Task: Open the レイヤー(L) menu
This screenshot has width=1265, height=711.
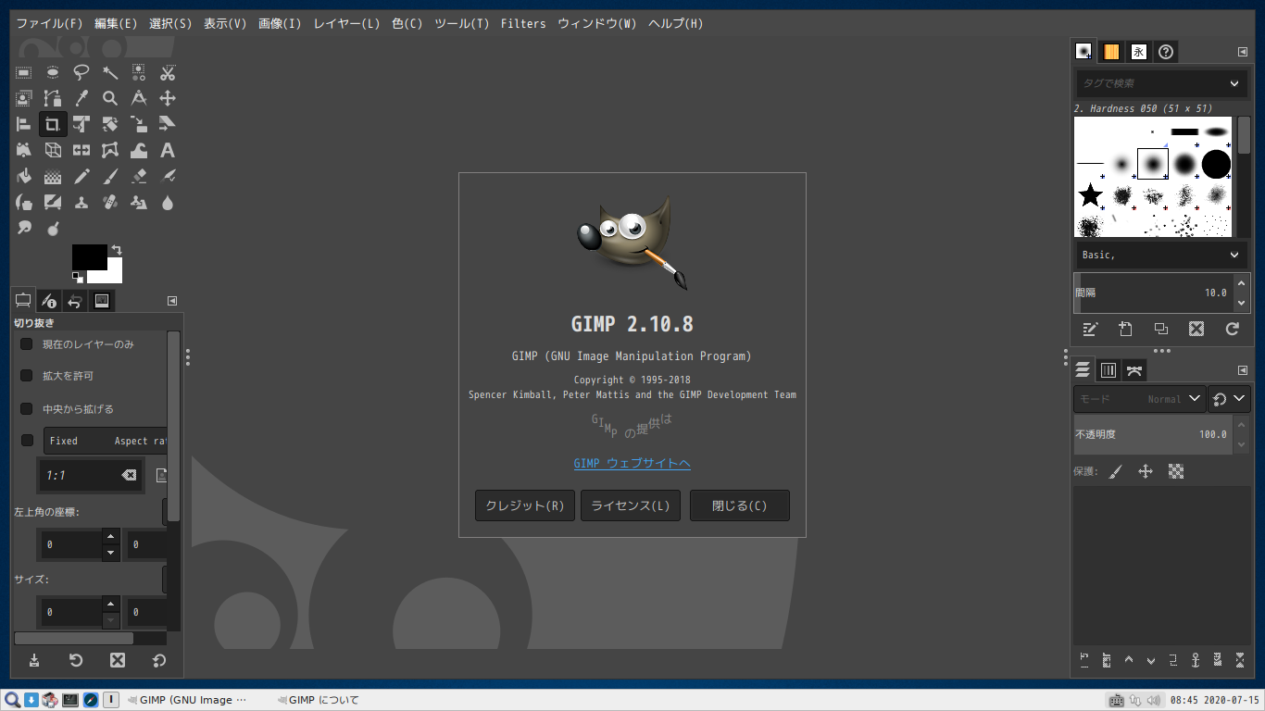Action: tap(346, 23)
